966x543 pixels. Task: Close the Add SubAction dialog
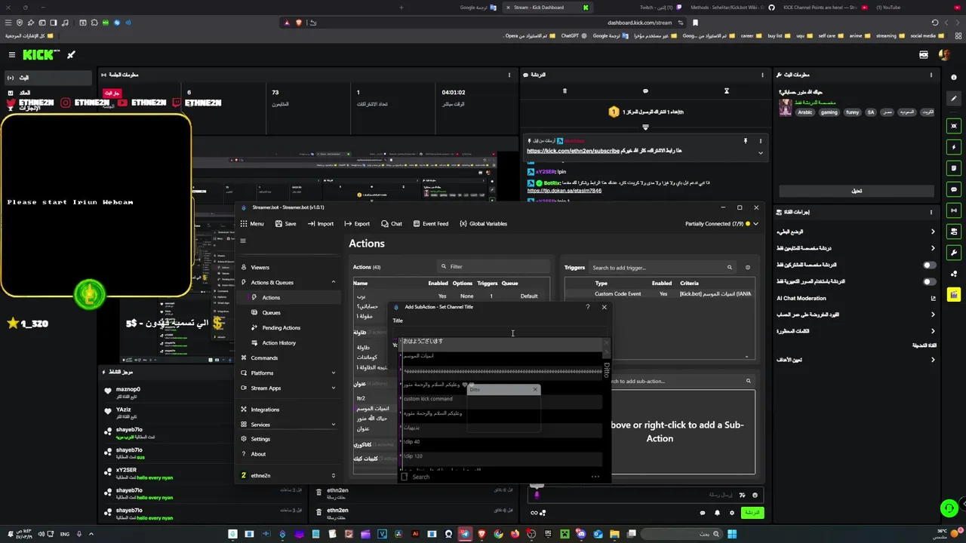[604, 307]
